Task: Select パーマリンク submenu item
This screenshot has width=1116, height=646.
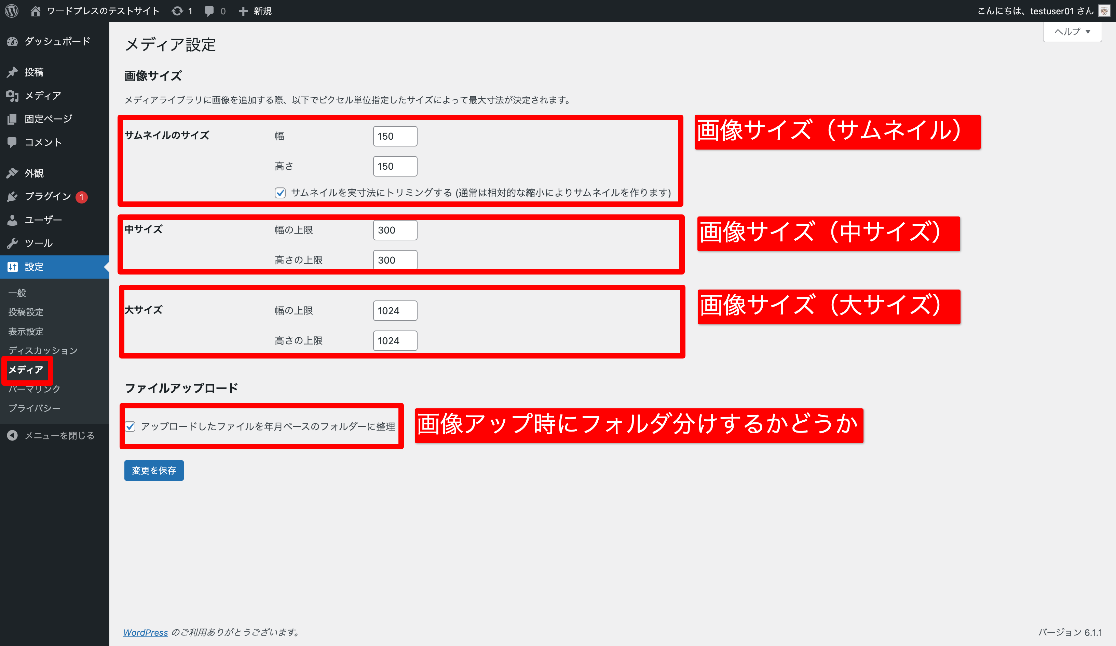Action: [34, 389]
